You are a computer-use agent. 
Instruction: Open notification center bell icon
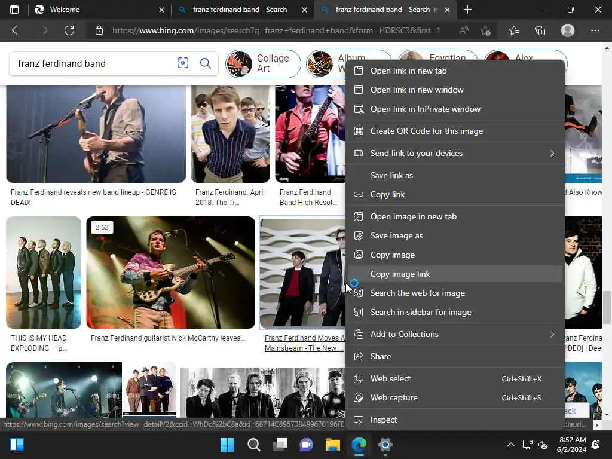point(596,445)
